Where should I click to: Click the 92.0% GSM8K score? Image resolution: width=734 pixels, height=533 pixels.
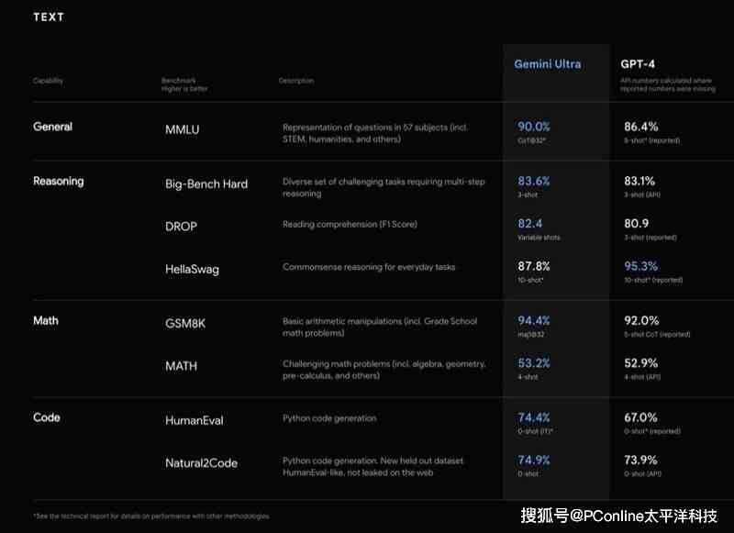[641, 321]
